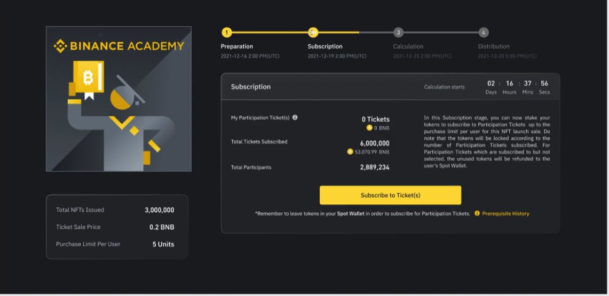Click the Binance Academy NFT artwork thumbnail
The width and height of the screenshot is (609, 296).
tap(119, 99)
